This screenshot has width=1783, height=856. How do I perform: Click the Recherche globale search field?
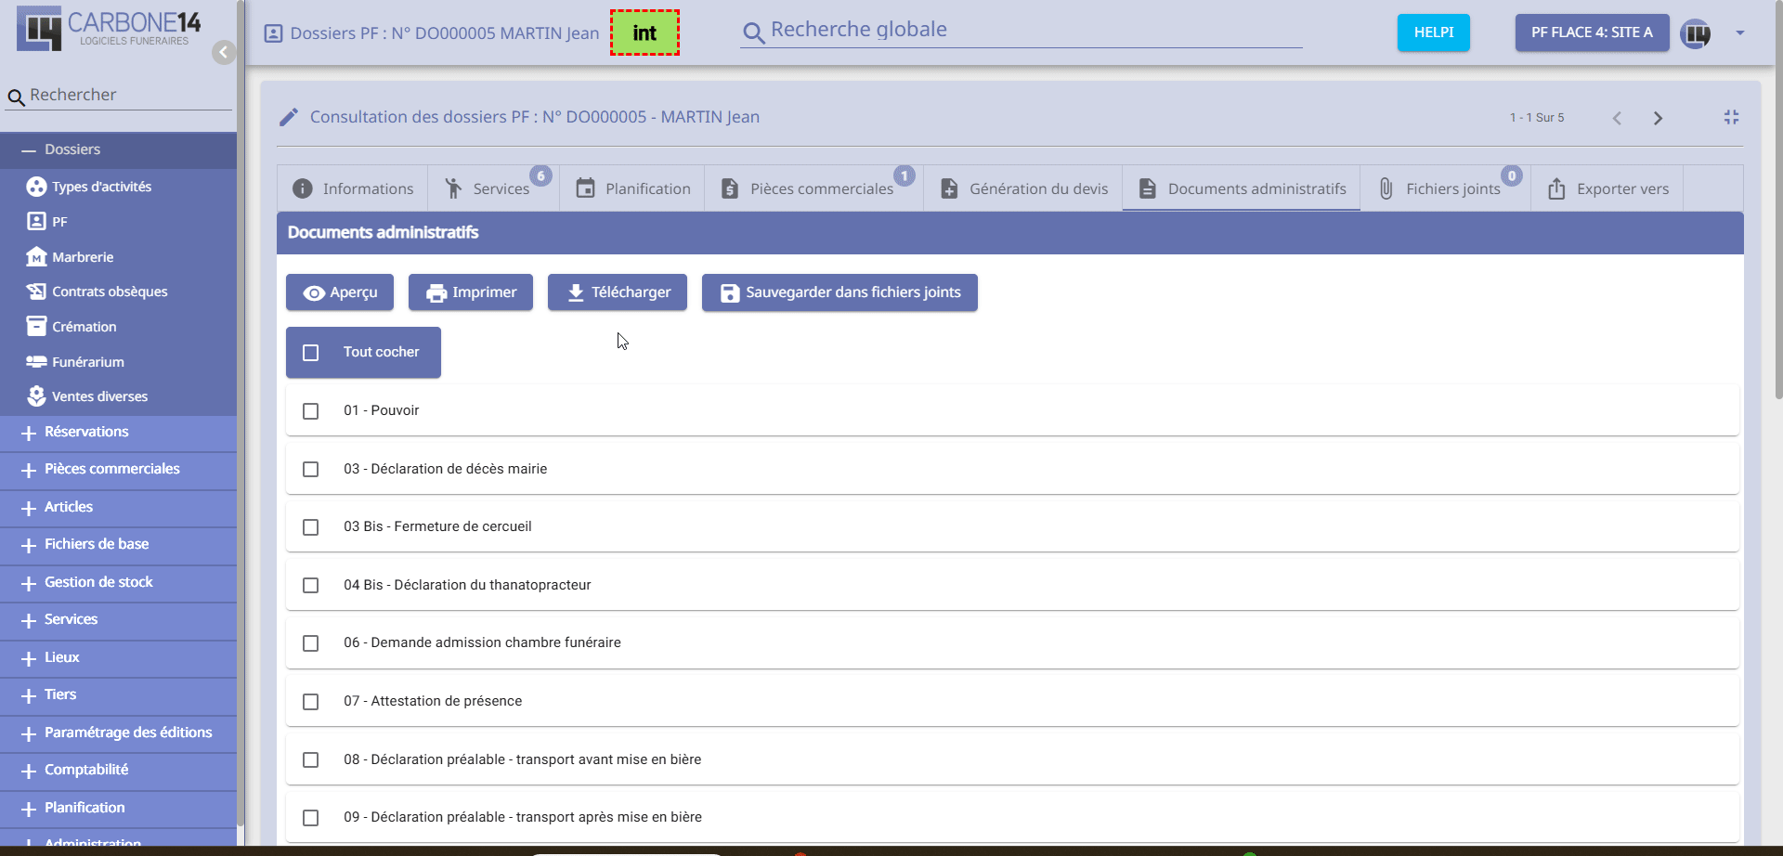(x=1022, y=31)
